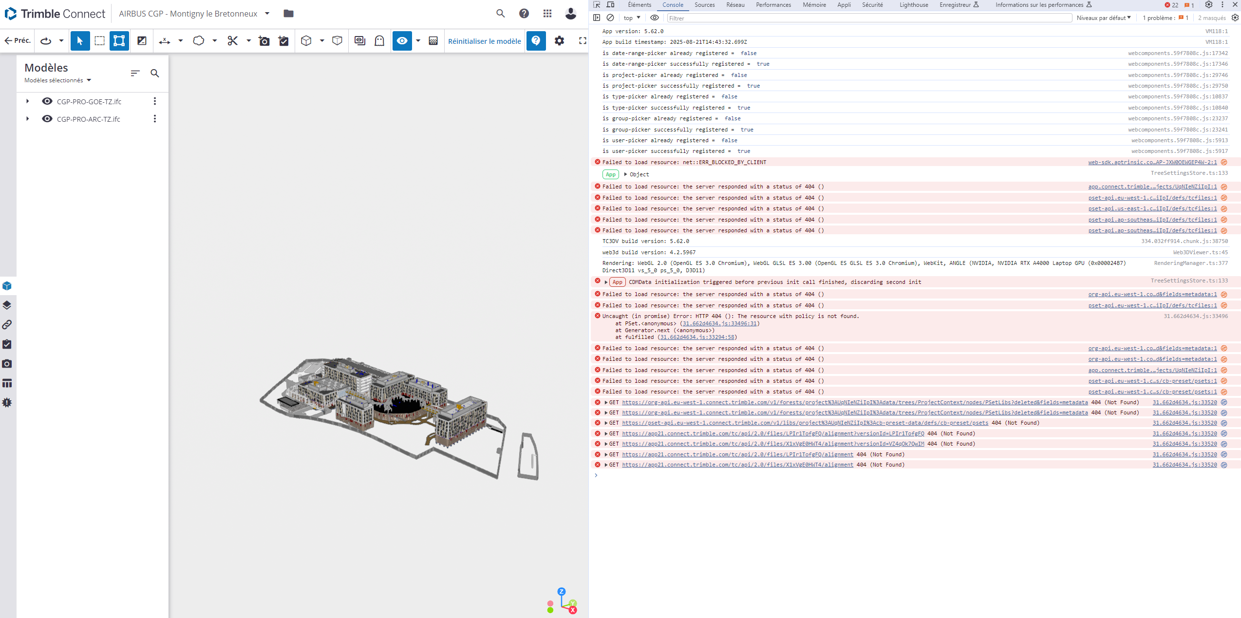Toggle the blue eye visibility button in toolbar
The image size is (1241, 618).
[x=402, y=41]
